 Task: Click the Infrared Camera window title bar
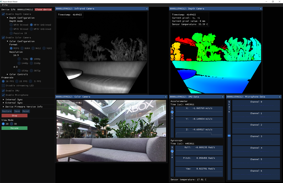(x=102, y=9)
